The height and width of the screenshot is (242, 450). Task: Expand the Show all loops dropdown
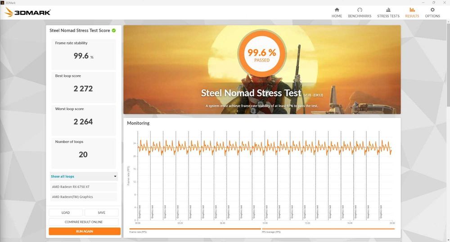pyautogui.click(x=84, y=176)
